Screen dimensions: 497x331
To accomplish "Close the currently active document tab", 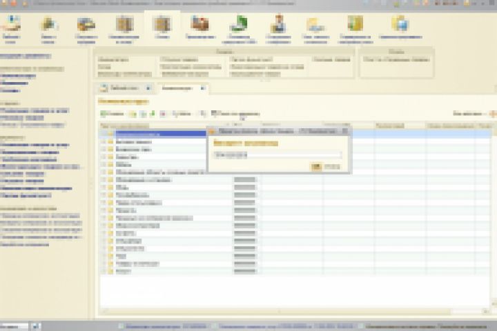I will pos(203,88).
